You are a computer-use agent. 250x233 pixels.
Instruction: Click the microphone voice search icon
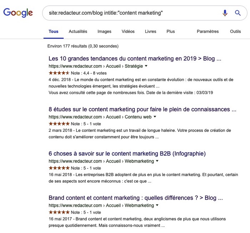coord(225,13)
